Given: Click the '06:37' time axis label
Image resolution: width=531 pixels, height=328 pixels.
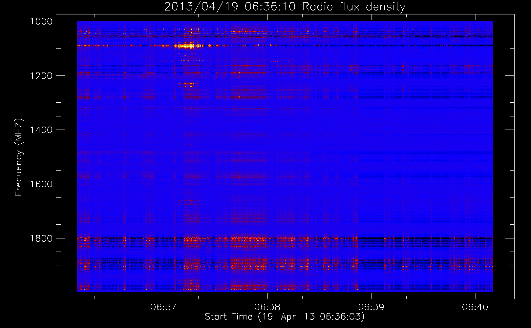Looking at the screenshot, I should pyautogui.click(x=163, y=307).
